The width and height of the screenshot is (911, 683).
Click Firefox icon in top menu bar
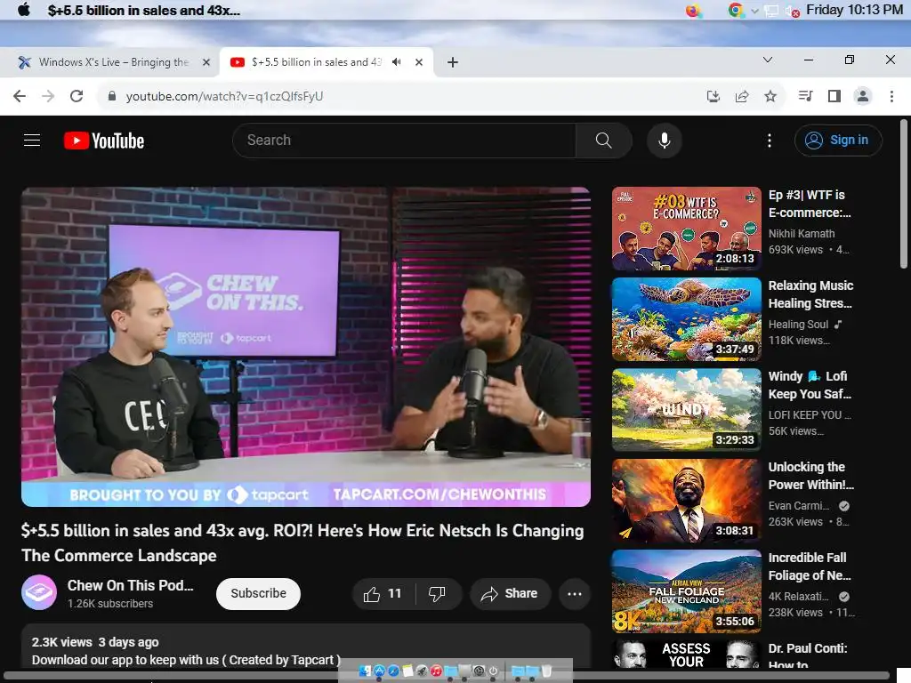[692, 10]
